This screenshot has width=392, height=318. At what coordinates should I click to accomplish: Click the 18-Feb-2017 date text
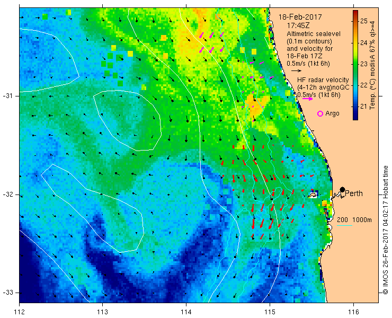pos(300,17)
